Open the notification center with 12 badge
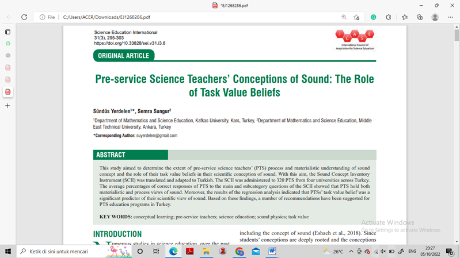This screenshot has height=258, width=460. click(x=450, y=251)
